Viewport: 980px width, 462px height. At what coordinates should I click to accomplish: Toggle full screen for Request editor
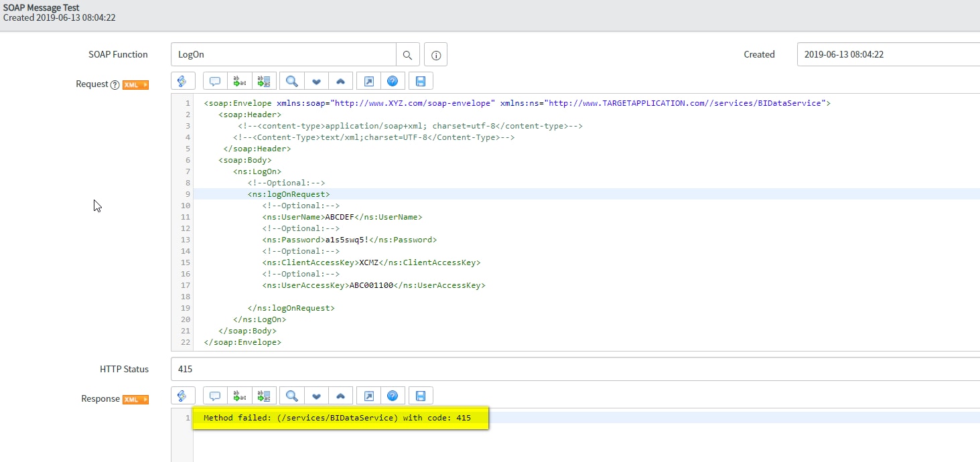pyautogui.click(x=368, y=81)
